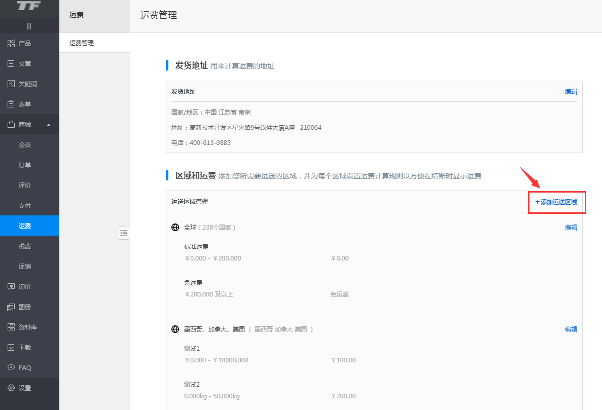Edit the 全球 (238个国家) shipping region
Viewport: 602px width, 410px height.
pos(571,228)
